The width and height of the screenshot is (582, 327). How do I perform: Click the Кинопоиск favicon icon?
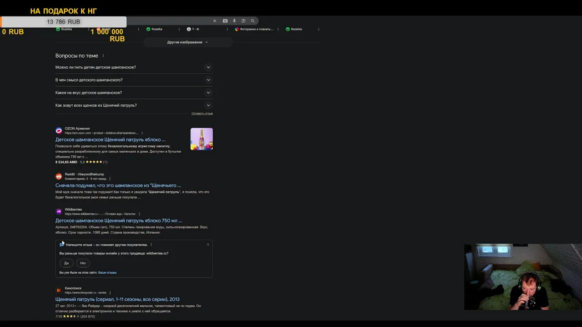(x=59, y=290)
